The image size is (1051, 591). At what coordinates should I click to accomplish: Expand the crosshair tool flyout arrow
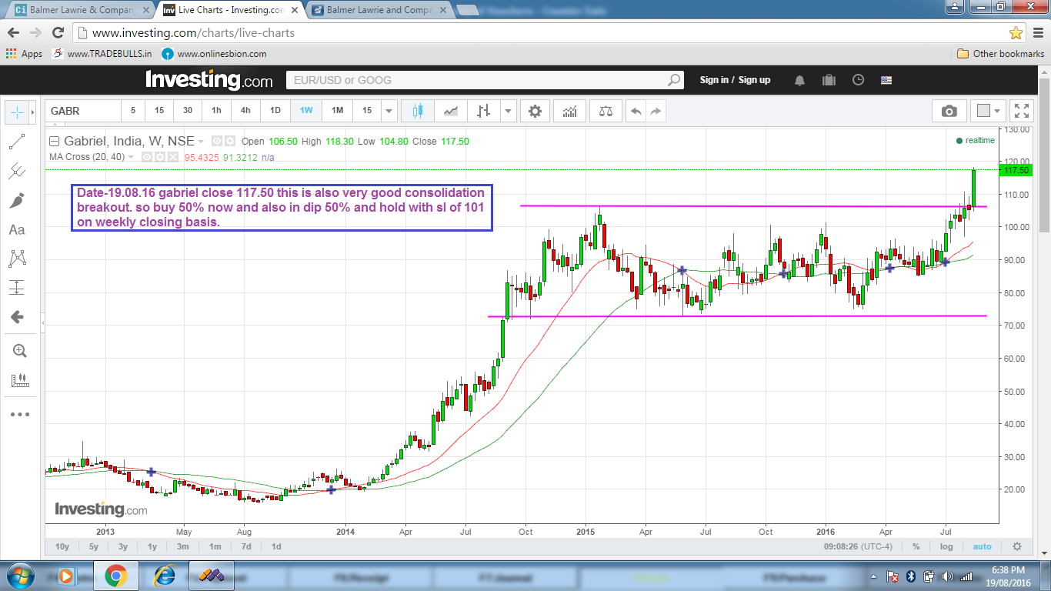click(x=32, y=112)
